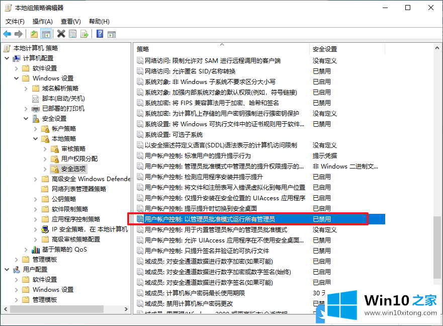Open the 文件(F) menu
Image resolution: width=443 pixels, height=326 pixels.
point(15,22)
